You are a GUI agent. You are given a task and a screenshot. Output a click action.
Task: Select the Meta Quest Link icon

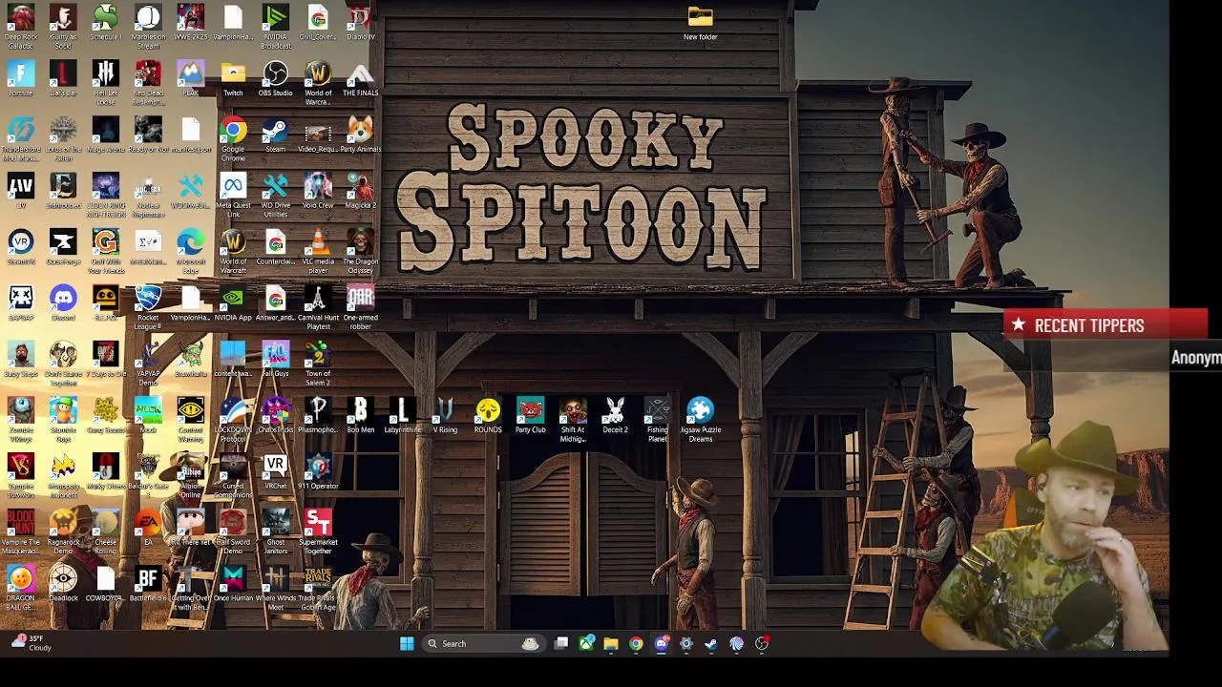click(233, 195)
